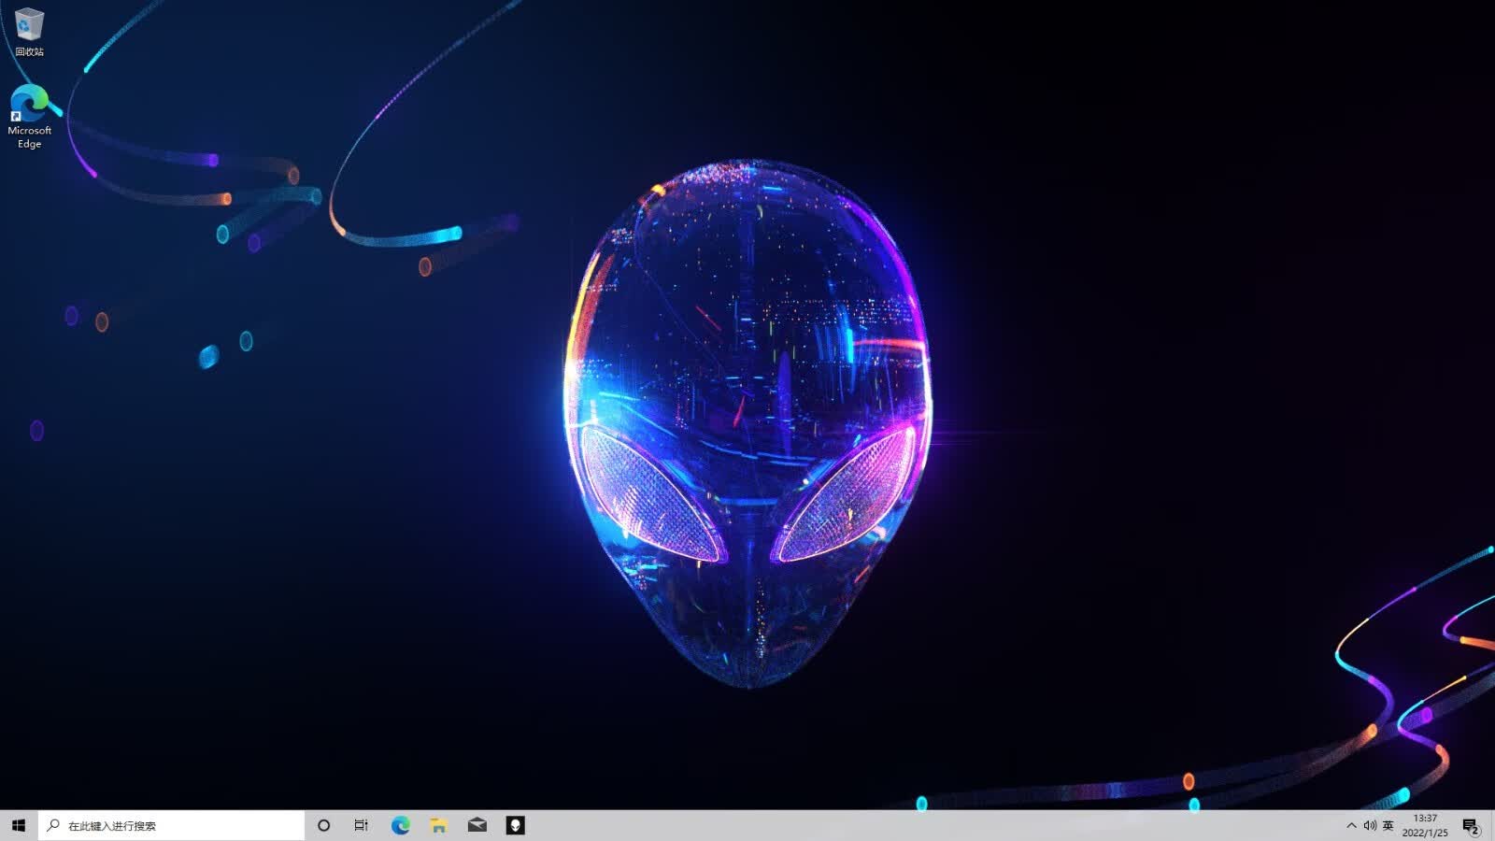Launch Alienware Command Center from the taskbar
The image size is (1495, 841).
click(517, 825)
